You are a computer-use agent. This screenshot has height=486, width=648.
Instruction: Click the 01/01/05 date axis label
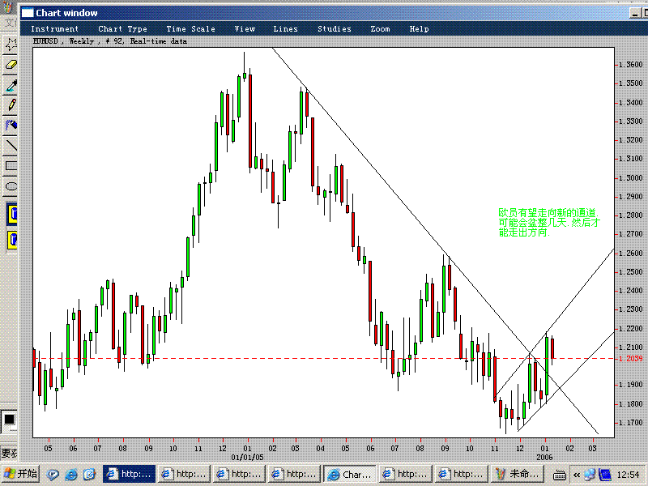(x=247, y=457)
